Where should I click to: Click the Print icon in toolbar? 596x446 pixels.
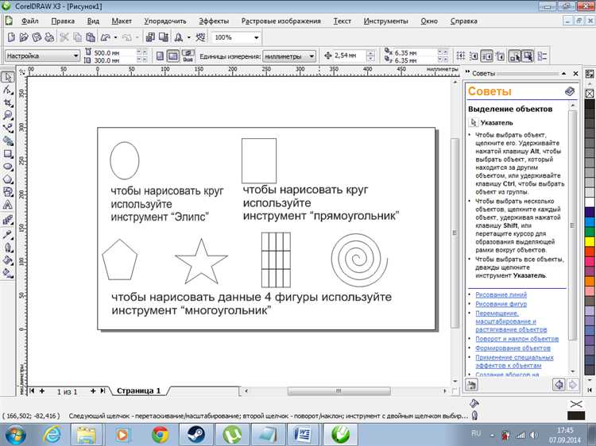48,37
